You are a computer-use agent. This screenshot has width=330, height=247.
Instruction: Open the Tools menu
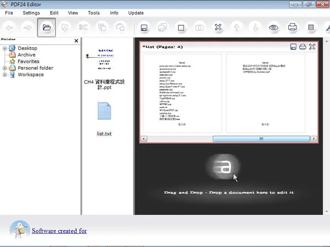pos(94,13)
